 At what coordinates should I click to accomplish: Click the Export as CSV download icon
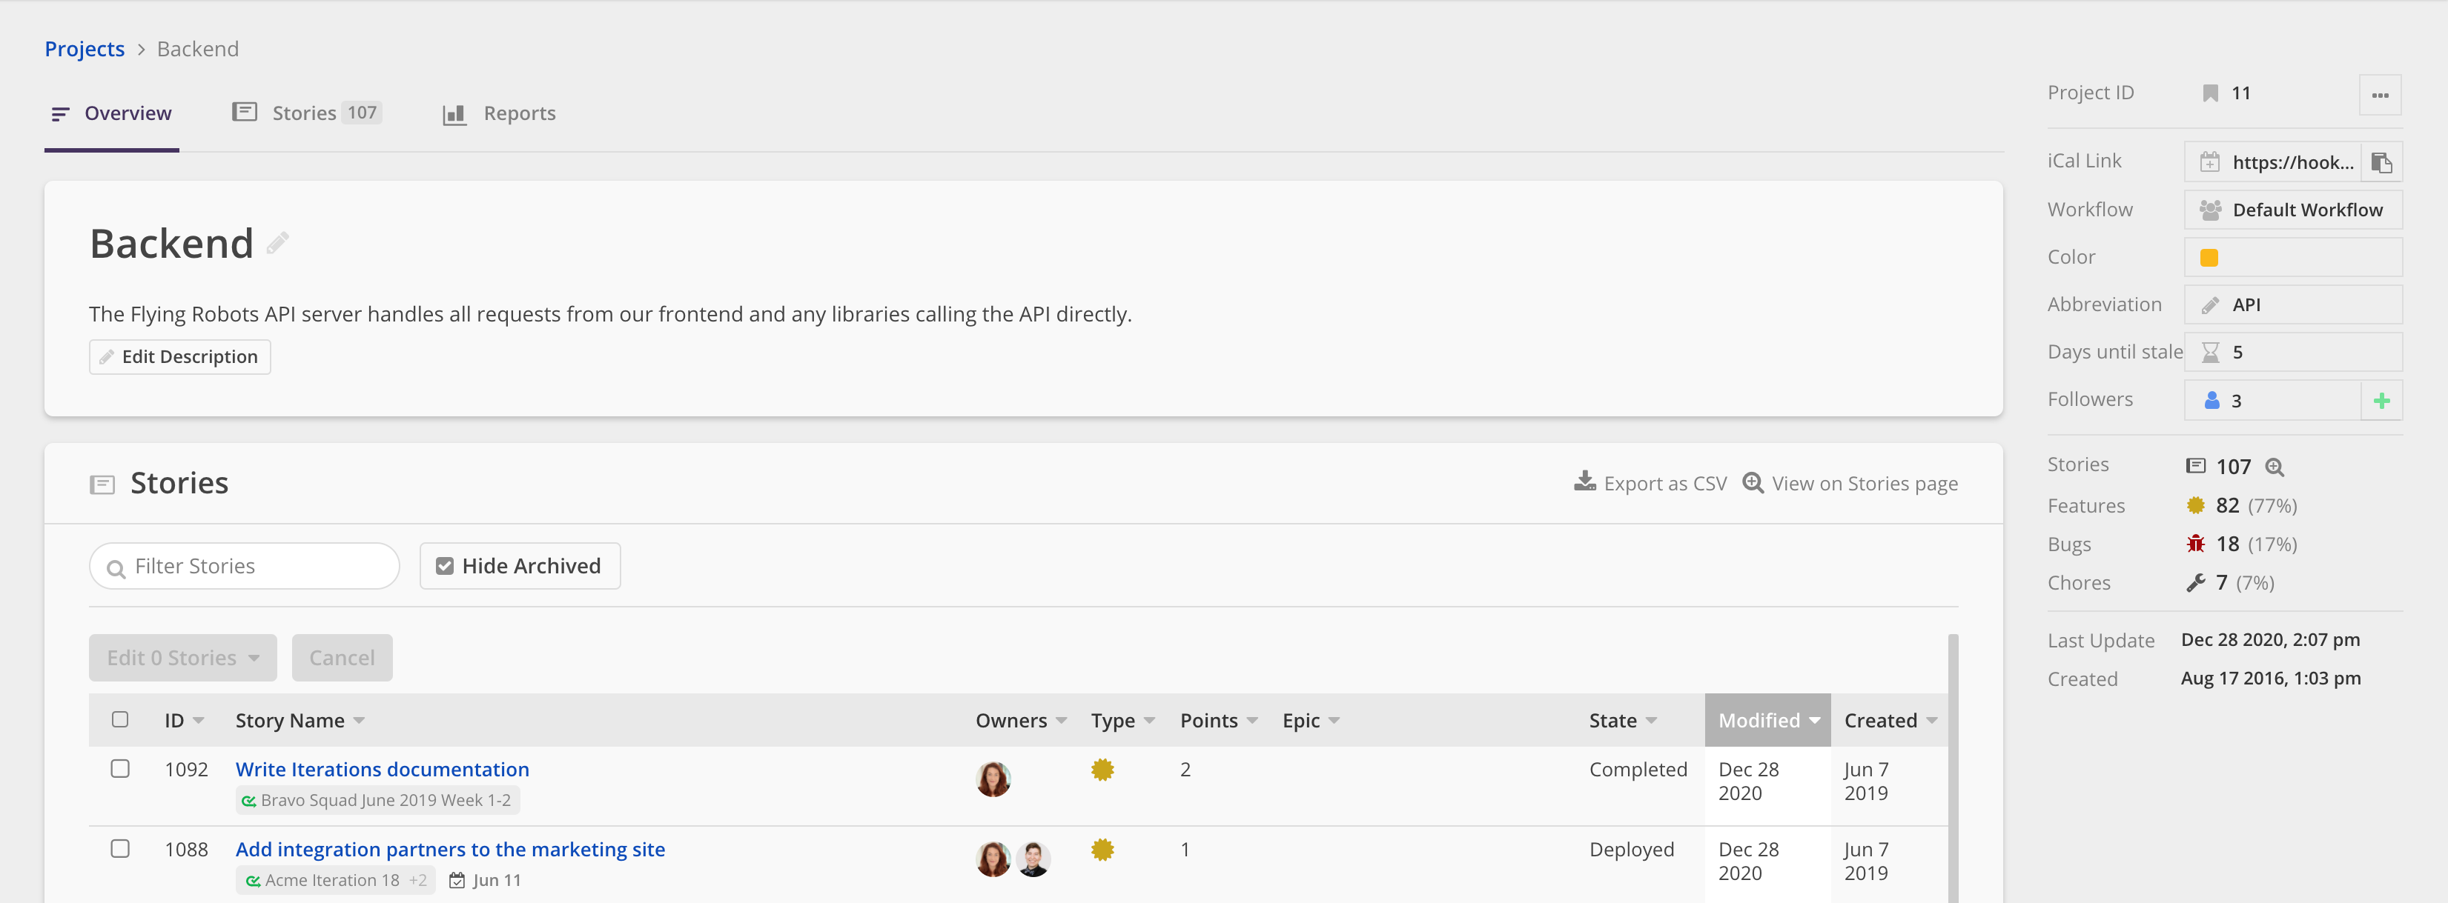[x=1584, y=482]
